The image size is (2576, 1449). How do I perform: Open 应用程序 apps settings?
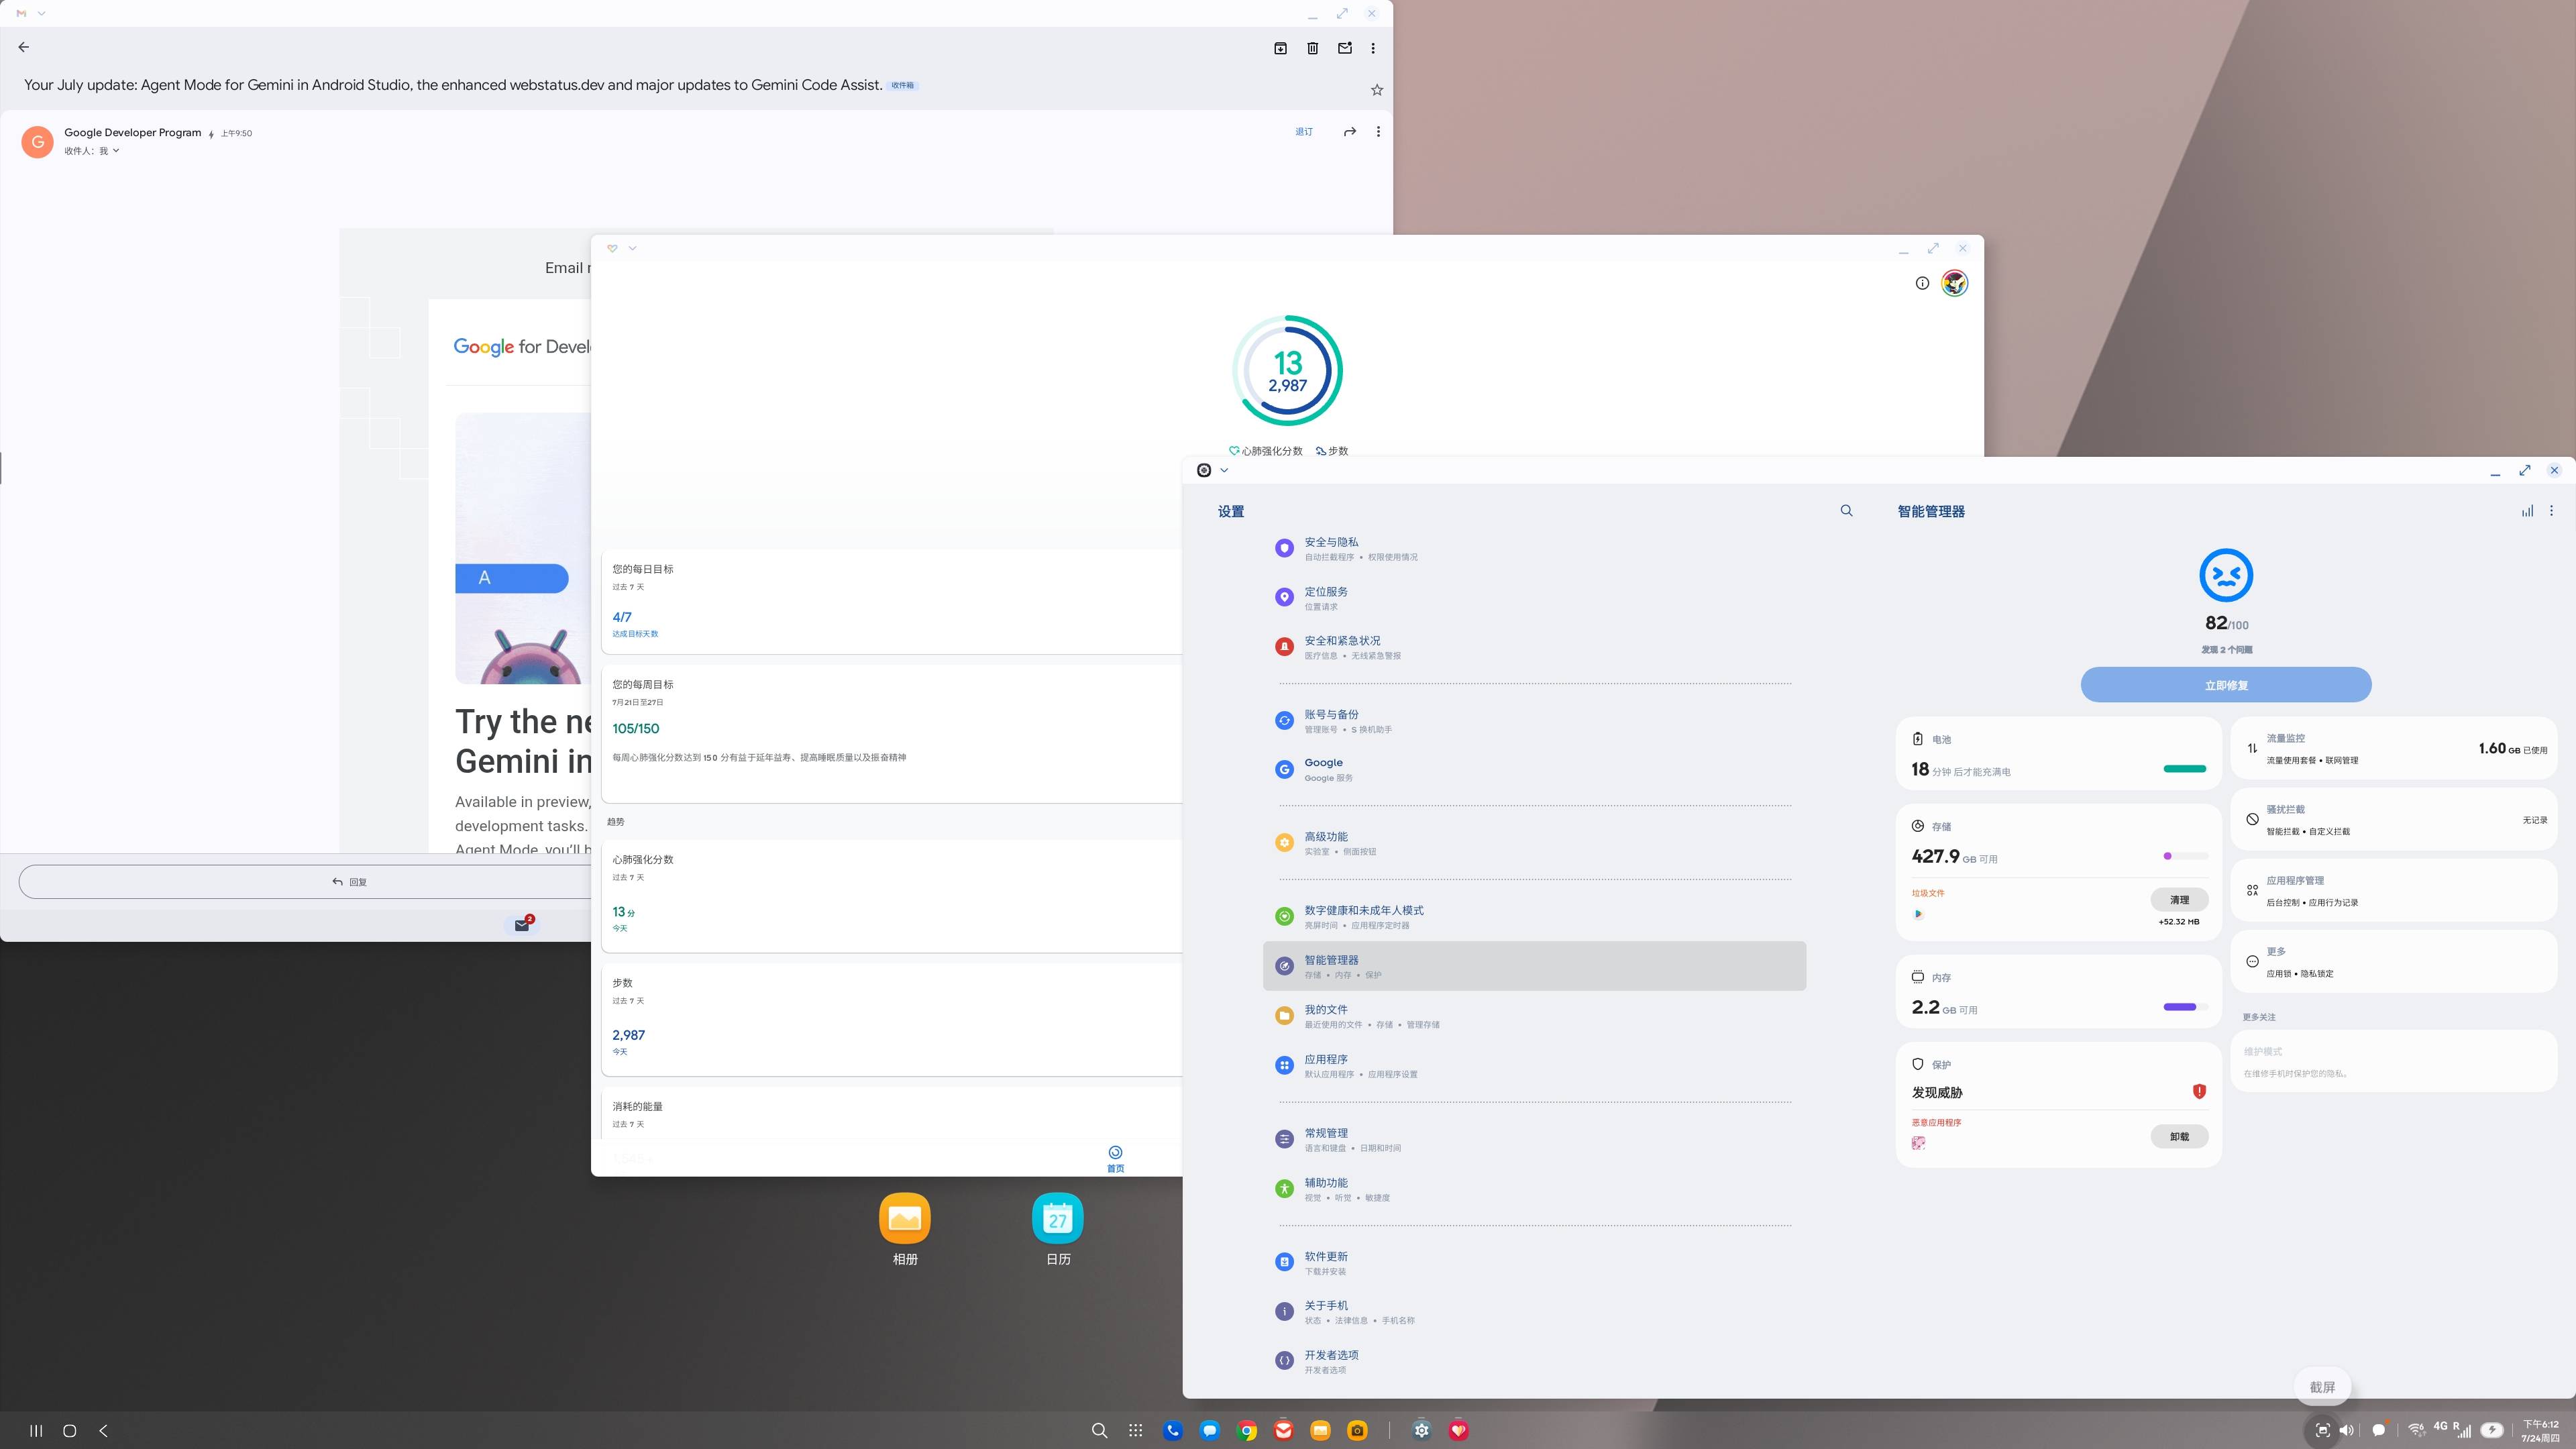[1534, 1066]
